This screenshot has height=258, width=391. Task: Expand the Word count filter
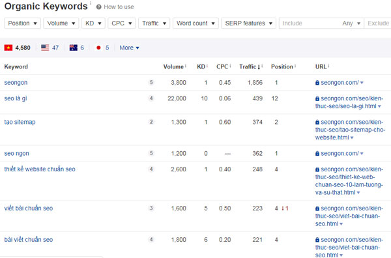(195, 23)
